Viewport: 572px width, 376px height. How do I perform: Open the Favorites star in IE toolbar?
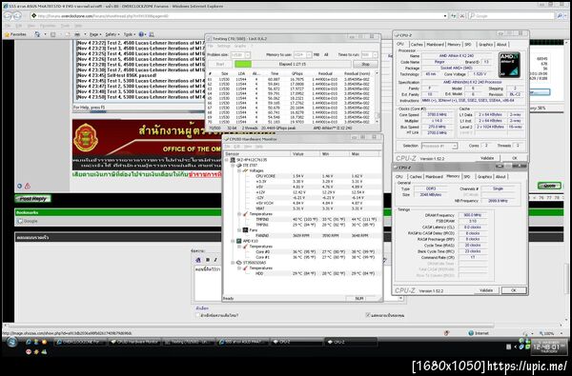[7, 34]
